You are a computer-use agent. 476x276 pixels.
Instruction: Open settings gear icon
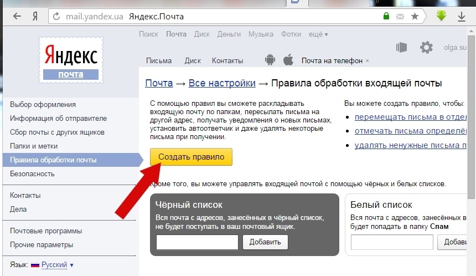[426, 48]
